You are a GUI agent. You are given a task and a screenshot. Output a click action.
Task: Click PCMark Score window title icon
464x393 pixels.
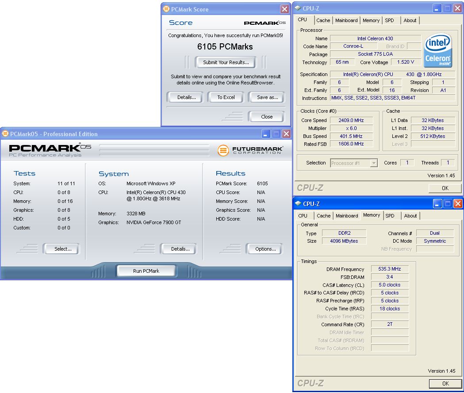pyautogui.click(x=166, y=9)
